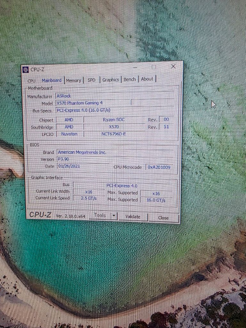Go to the Graphics tab

point(111,80)
